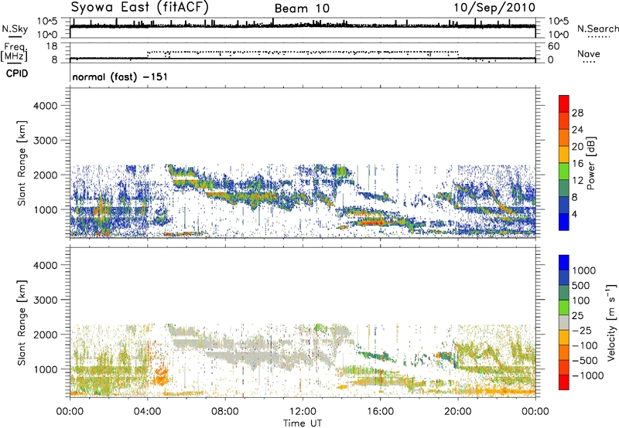619x428 pixels.
Task: Click the blue top Velocity colorbar segment
Action: click(564, 263)
